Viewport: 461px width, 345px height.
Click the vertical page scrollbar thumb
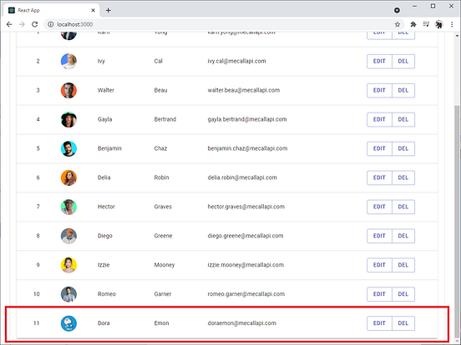(457, 220)
